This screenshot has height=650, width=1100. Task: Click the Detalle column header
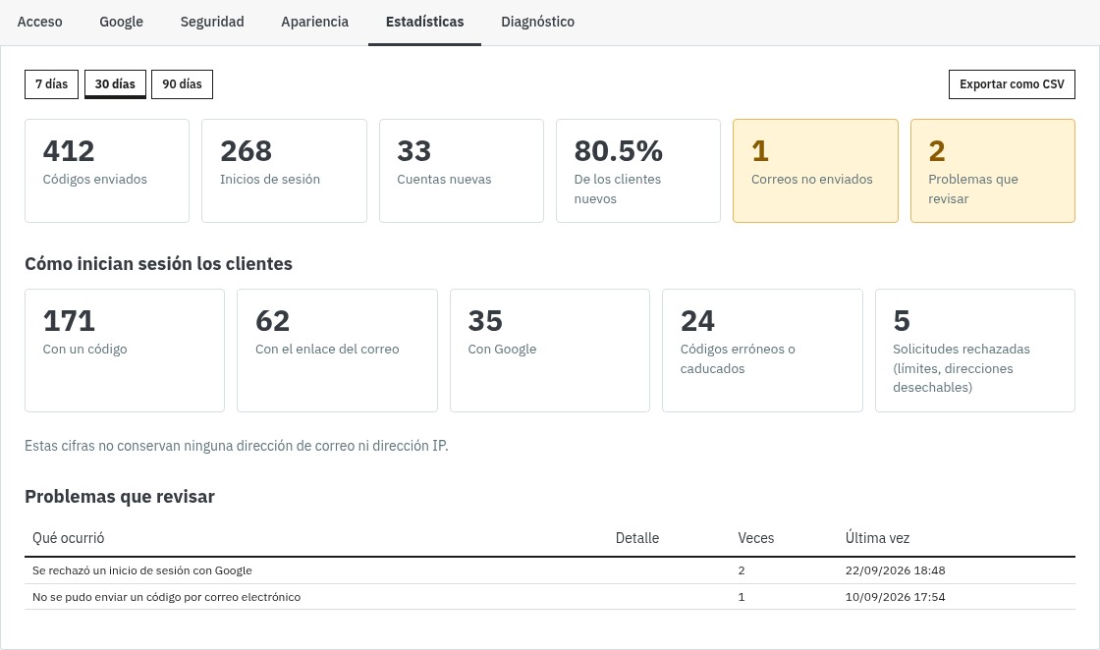(637, 538)
